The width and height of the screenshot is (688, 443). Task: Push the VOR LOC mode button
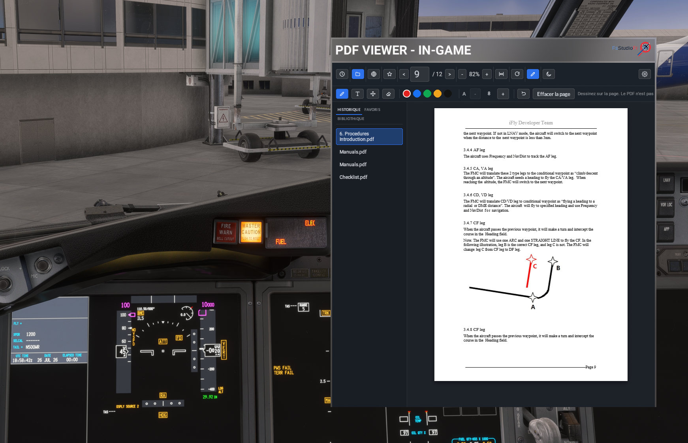point(666,205)
